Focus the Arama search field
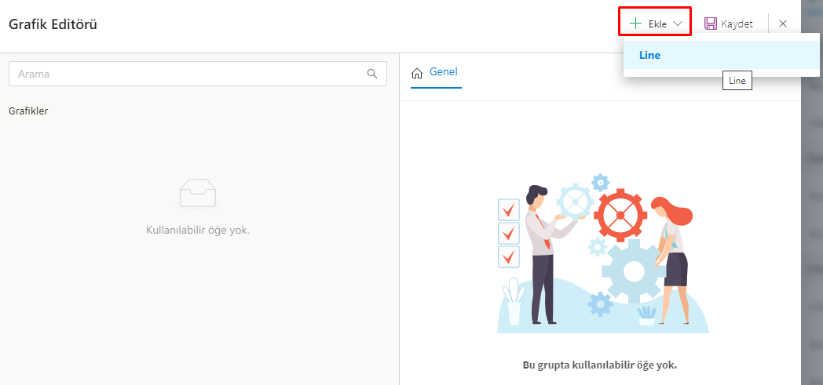The width and height of the screenshot is (823, 385). [x=198, y=74]
